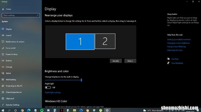Open Discord from taskbar
This screenshot has height=112, width=201.
point(48,110)
